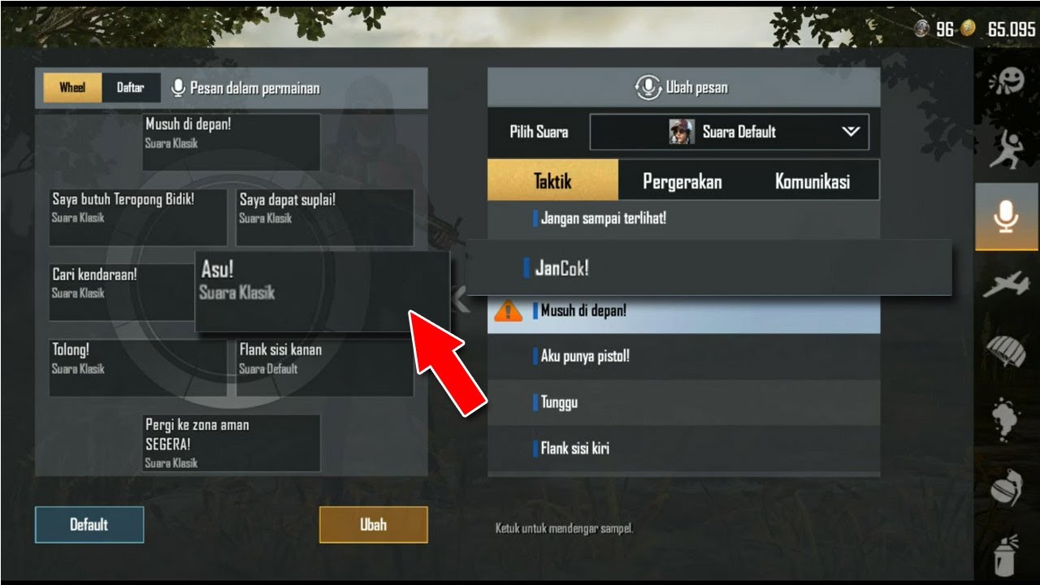
Task: Click the Ubah button
Action: tap(374, 525)
